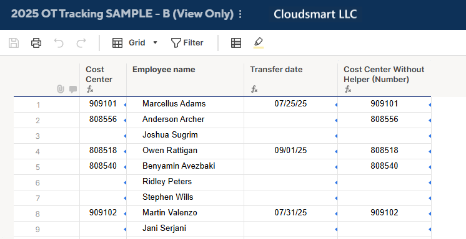Click the empty Transfer date cell for Anderson Archer
Screen dimensions: 466x239
pyautogui.click(x=290, y=120)
